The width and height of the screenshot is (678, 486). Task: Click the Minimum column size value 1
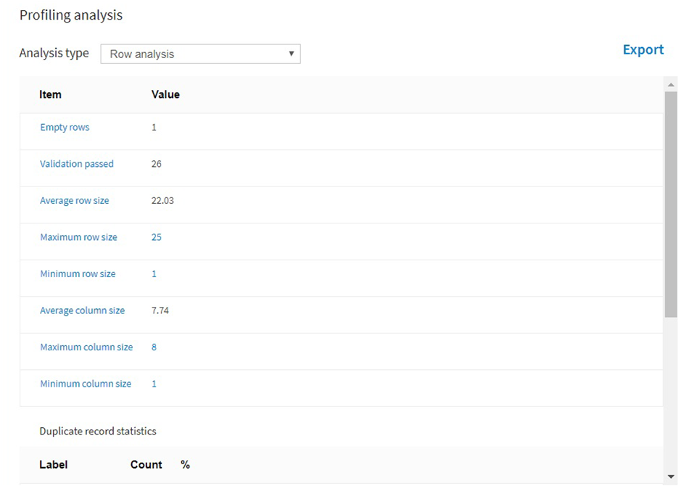[154, 384]
